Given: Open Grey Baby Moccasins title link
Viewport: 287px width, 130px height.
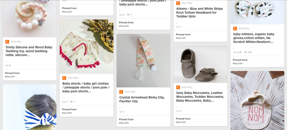Looking at the screenshot, I should (x=200, y=97).
